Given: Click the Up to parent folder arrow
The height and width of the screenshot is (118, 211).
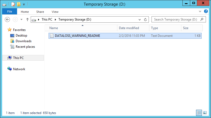Looking at the screenshot, I should (27, 19).
